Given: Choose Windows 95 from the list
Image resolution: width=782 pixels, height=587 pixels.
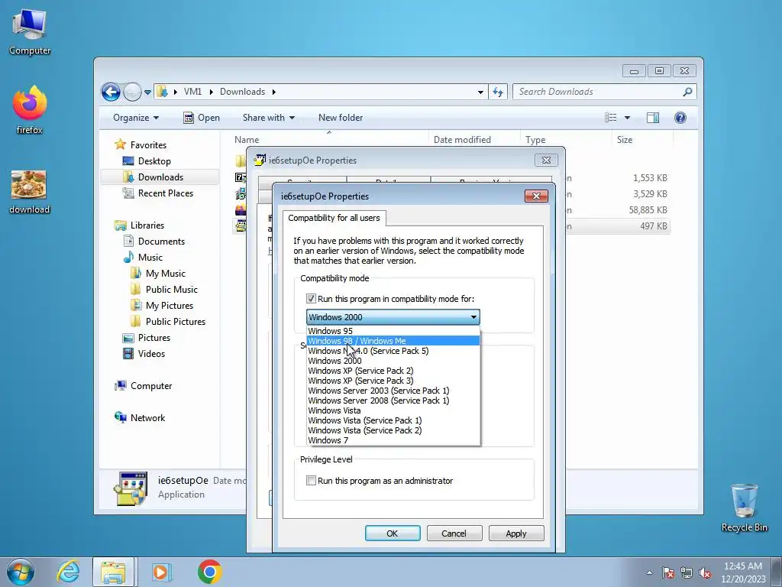Looking at the screenshot, I should [393, 331].
